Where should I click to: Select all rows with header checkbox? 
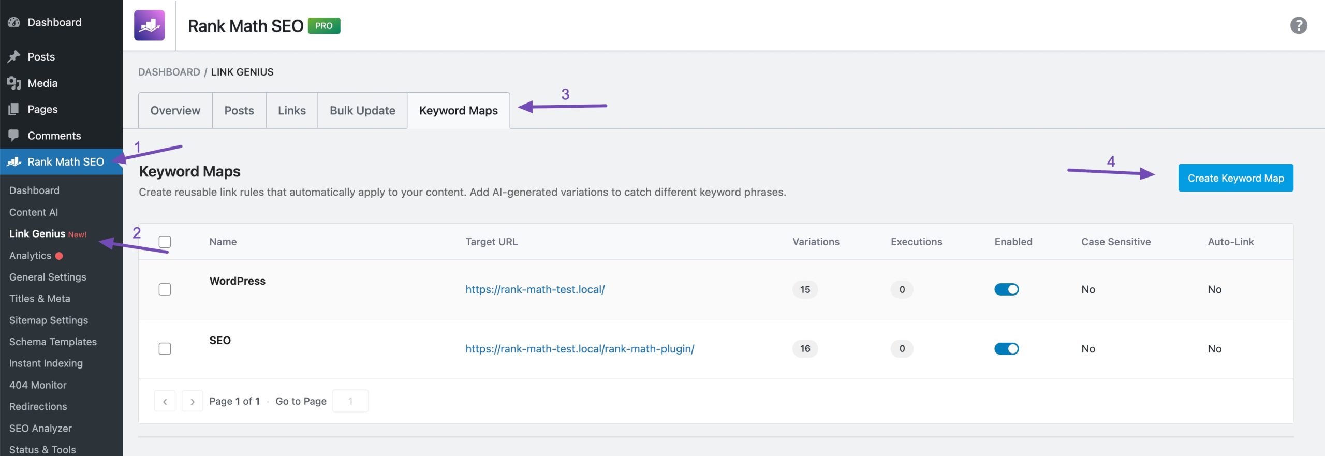[x=165, y=242]
